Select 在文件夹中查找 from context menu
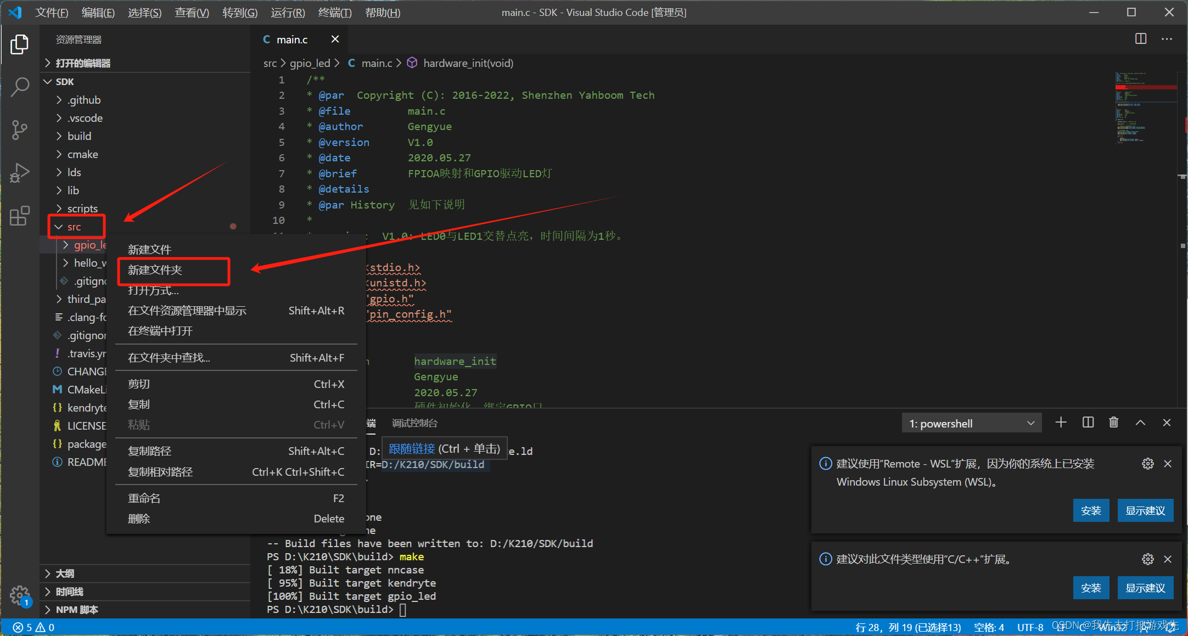This screenshot has height=636, width=1188. click(x=167, y=357)
